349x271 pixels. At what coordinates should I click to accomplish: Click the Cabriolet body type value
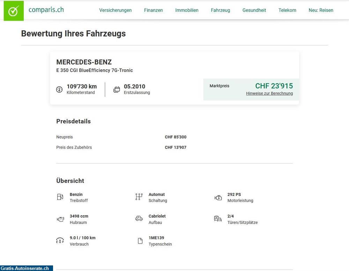(x=157, y=216)
